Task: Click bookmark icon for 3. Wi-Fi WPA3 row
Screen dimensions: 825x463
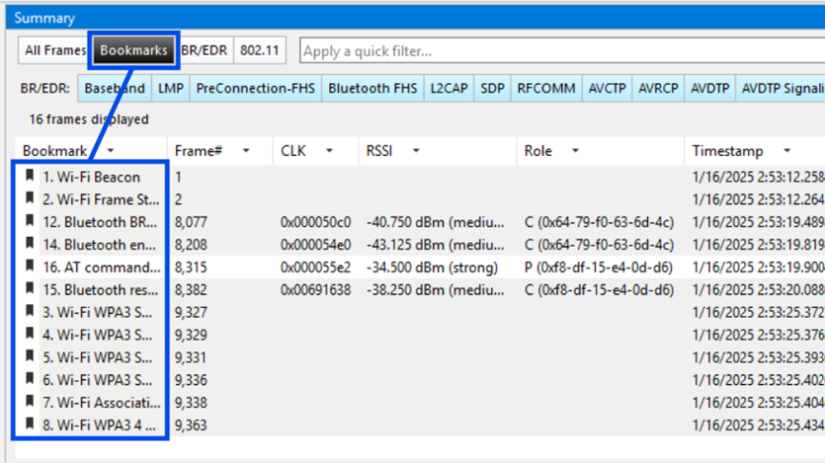Action: [30, 311]
